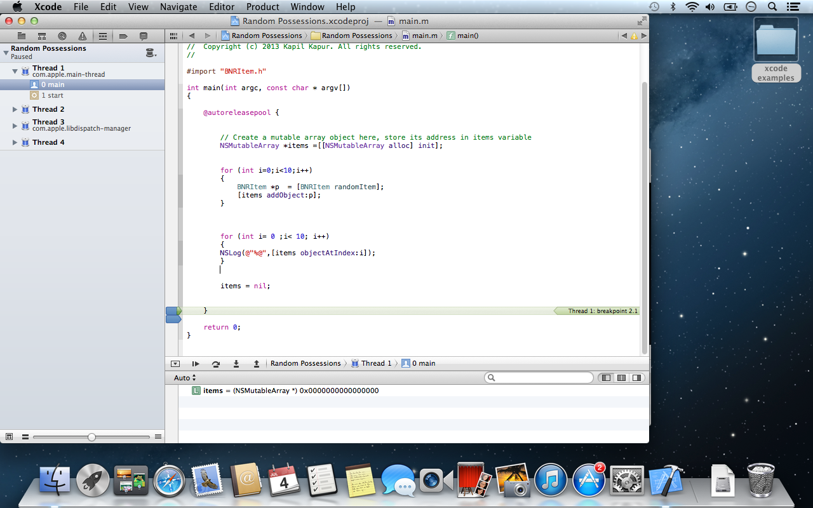
Task: Click the Wi-Fi status menu icon
Action: coord(692,7)
